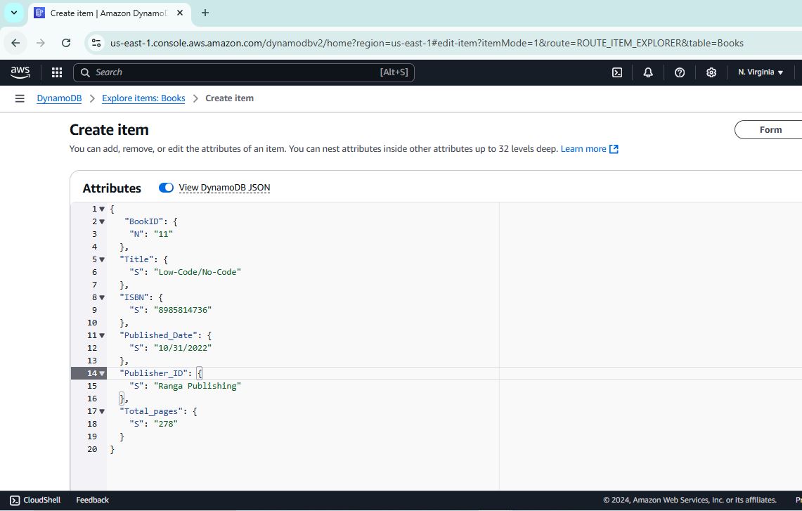The height and width of the screenshot is (511, 802).
Task: Click the CloudShell icon in footer
Action: click(15, 500)
